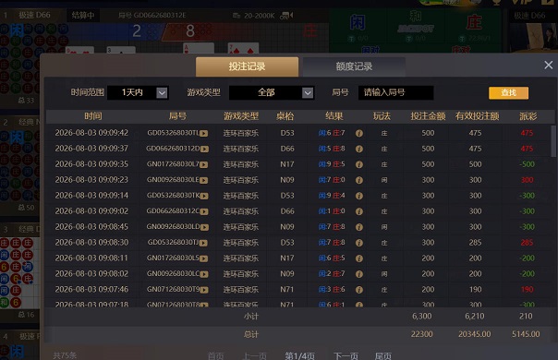Click the 下一页 next page link
Image resolution: width=558 pixels, height=360 pixels.
pyautogui.click(x=346, y=355)
